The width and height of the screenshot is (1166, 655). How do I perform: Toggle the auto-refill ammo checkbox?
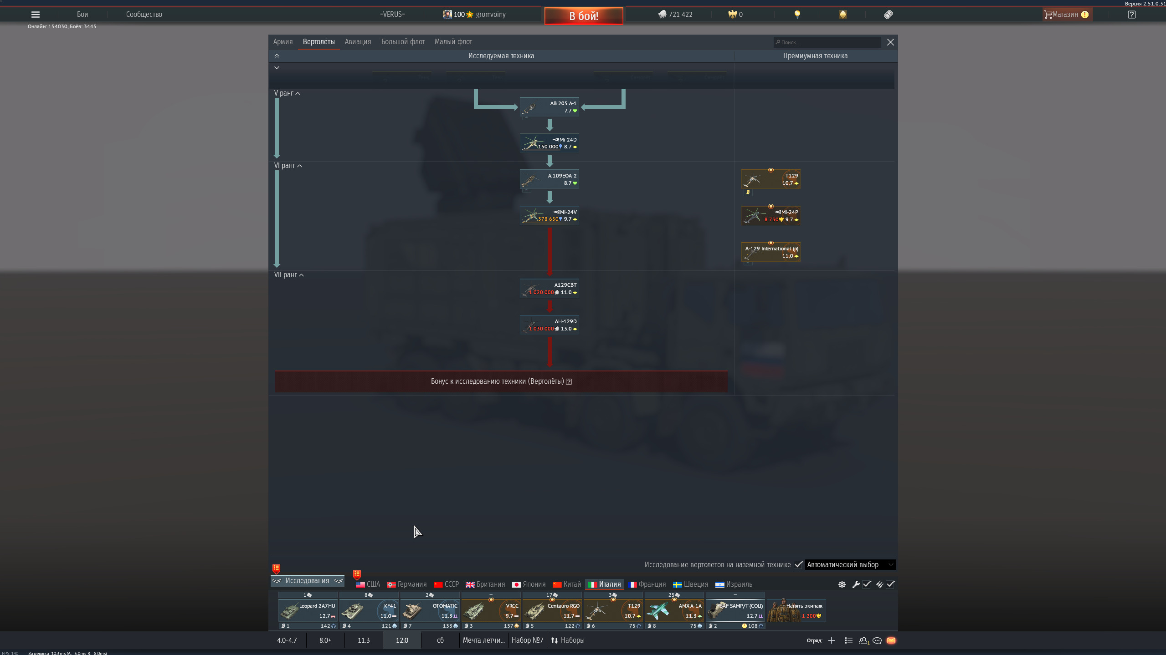pos(891,584)
